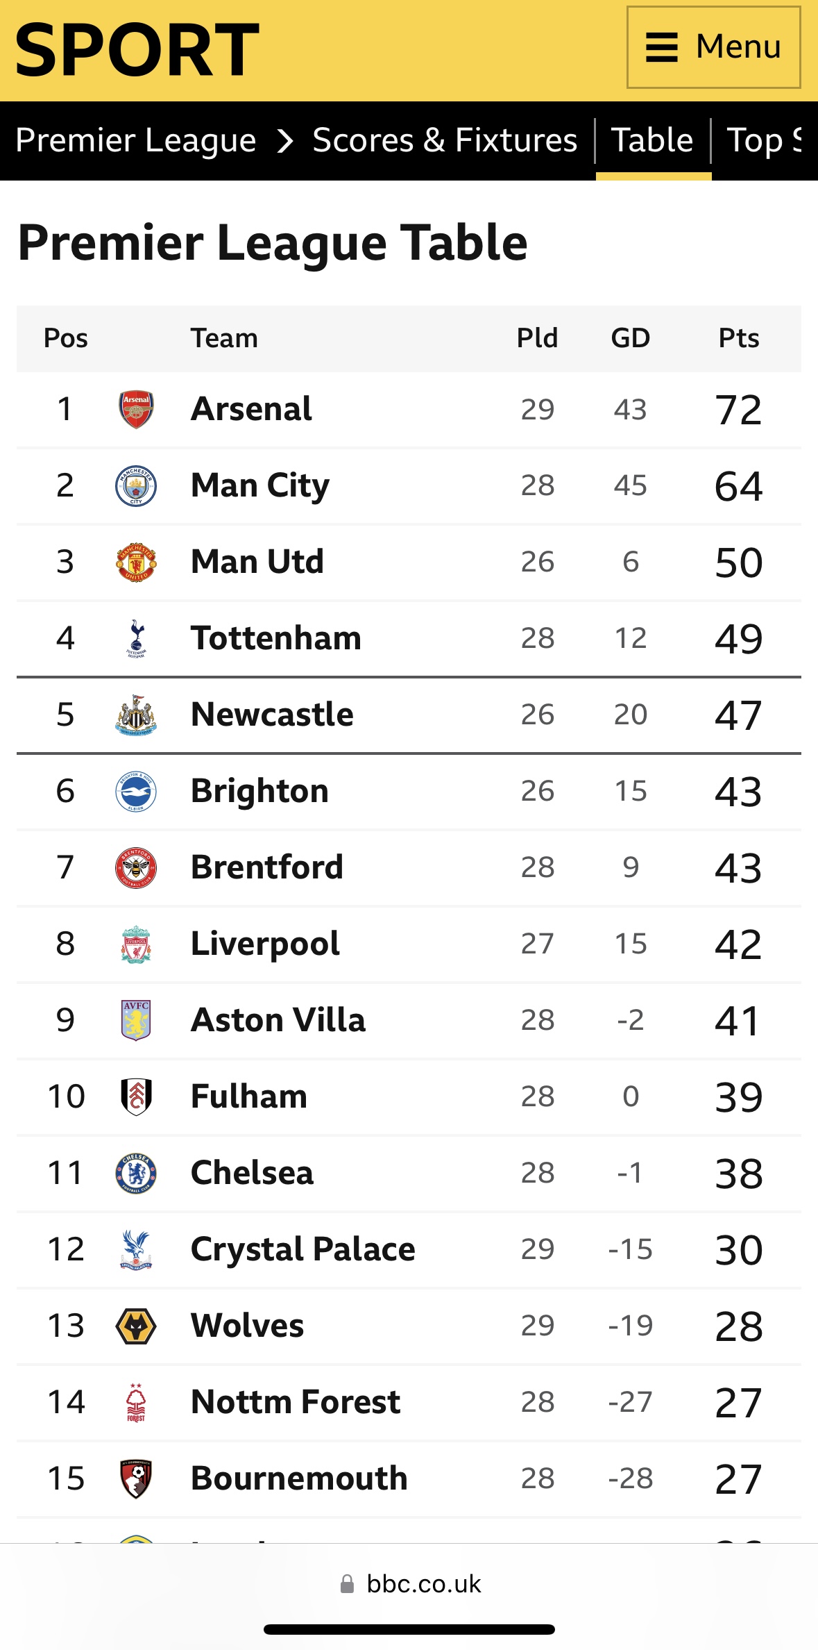Click the Chelsea lion badge
This screenshot has height=1650, width=818.
pyautogui.click(x=136, y=1173)
